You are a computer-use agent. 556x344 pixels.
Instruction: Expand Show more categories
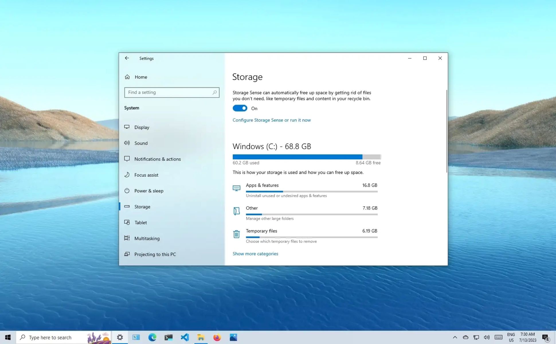pyautogui.click(x=255, y=254)
